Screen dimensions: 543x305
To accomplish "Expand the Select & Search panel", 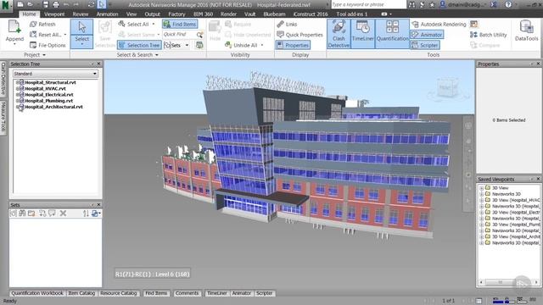I will [x=137, y=54].
